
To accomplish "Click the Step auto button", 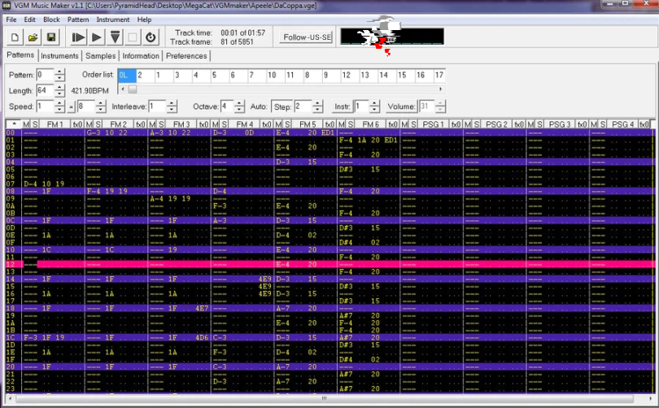I will point(281,106).
